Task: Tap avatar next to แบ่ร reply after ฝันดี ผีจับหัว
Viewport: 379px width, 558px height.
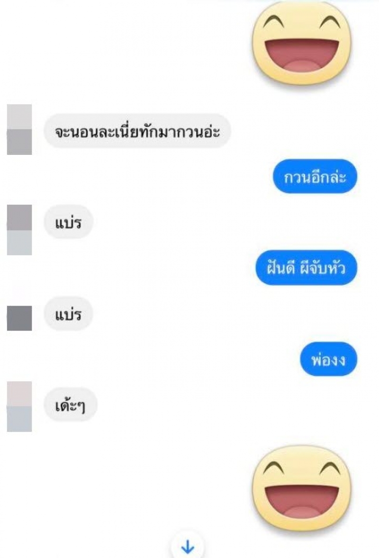Action: (19, 318)
